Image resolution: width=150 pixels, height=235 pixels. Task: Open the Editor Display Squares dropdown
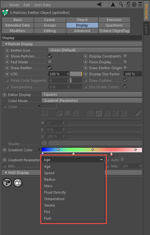pyautogui.click(x=92, y=94)
